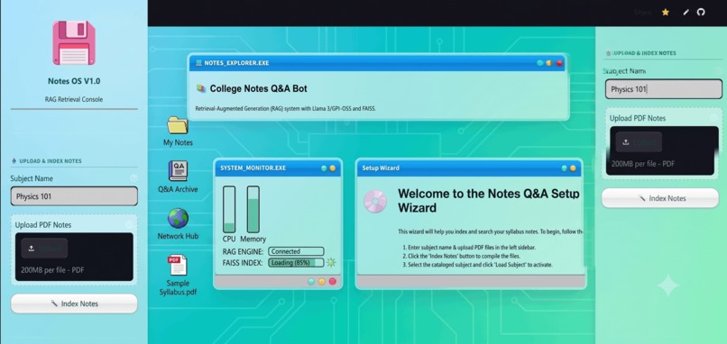Click step 1 'Enter subject name & upload PDF files'

point(469,248)
